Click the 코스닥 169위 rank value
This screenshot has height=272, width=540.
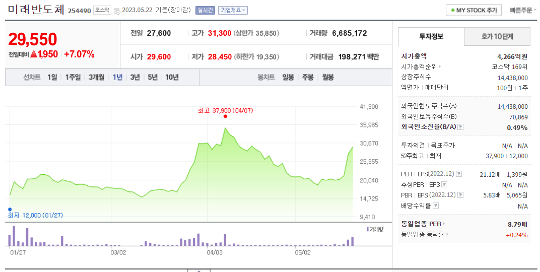coord(510,67)
